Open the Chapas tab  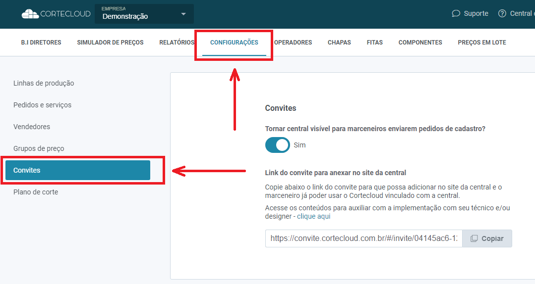click(339, 43)
